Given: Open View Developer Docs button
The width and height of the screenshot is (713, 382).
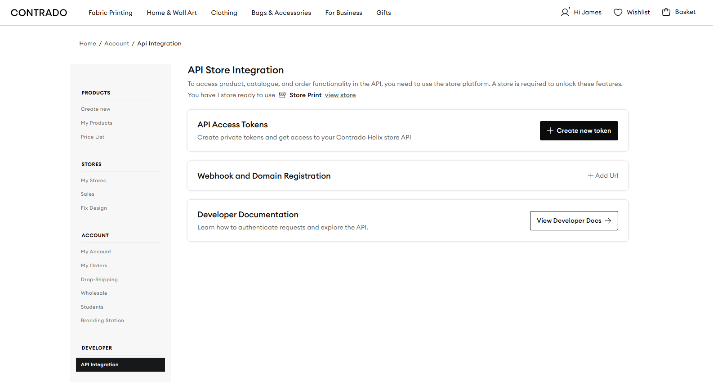Looking at the screenshot, I should coord(574,220).
